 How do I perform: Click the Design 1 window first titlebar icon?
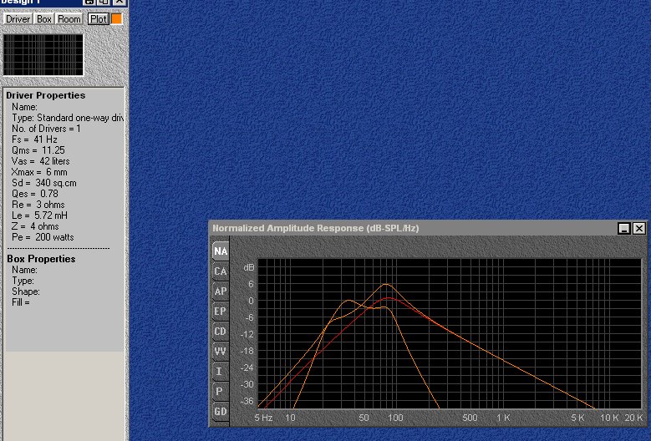click(89, 2)
